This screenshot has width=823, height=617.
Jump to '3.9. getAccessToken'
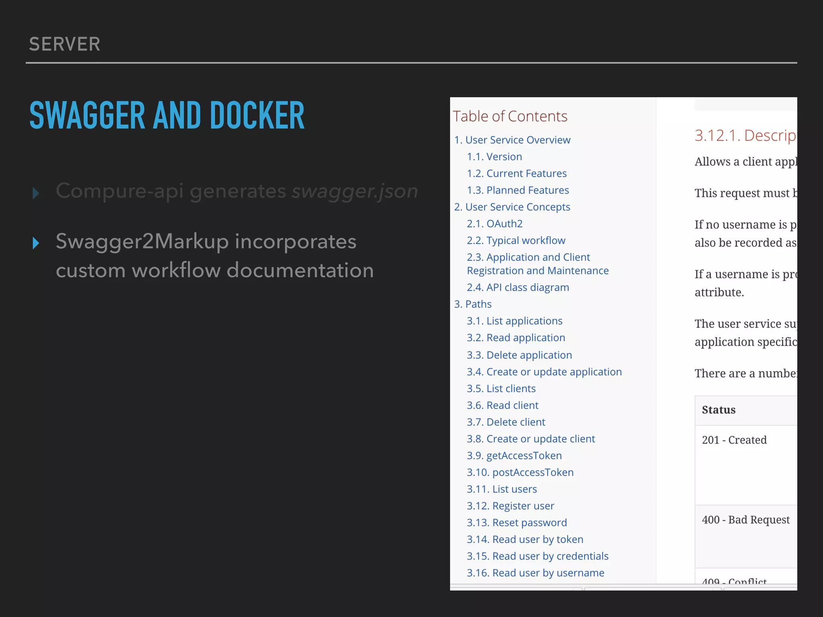point(514,456)
